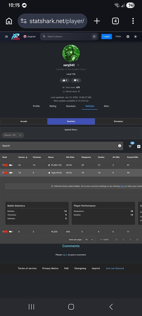Image resolution: width=142 pixels, height=316 pixels.
Task: Click the Search players input field
Action: [67, 36]
